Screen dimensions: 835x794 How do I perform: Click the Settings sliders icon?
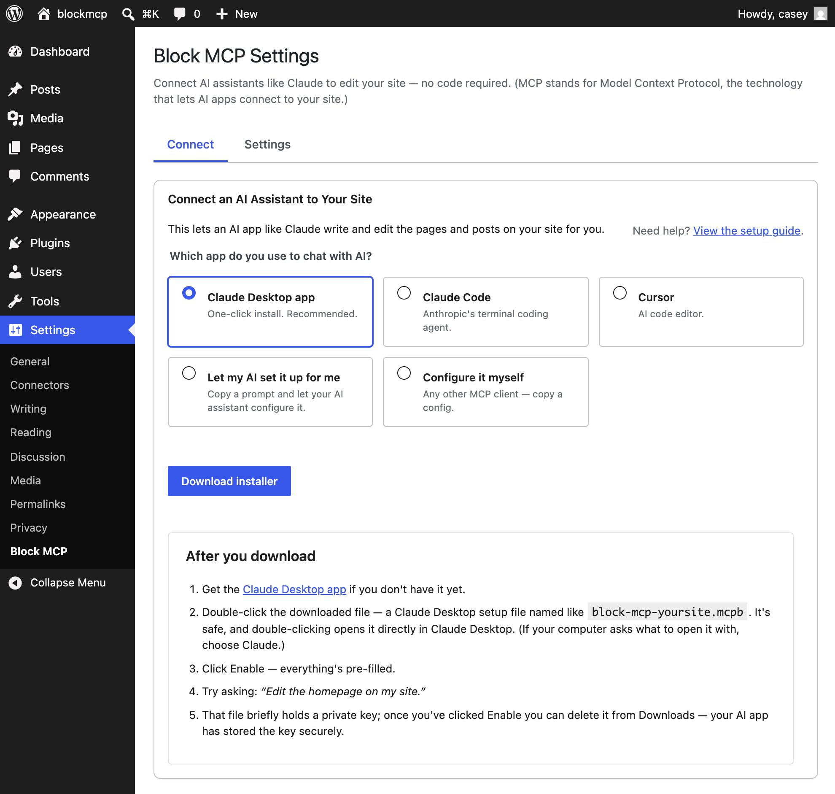tap(15, 329)
